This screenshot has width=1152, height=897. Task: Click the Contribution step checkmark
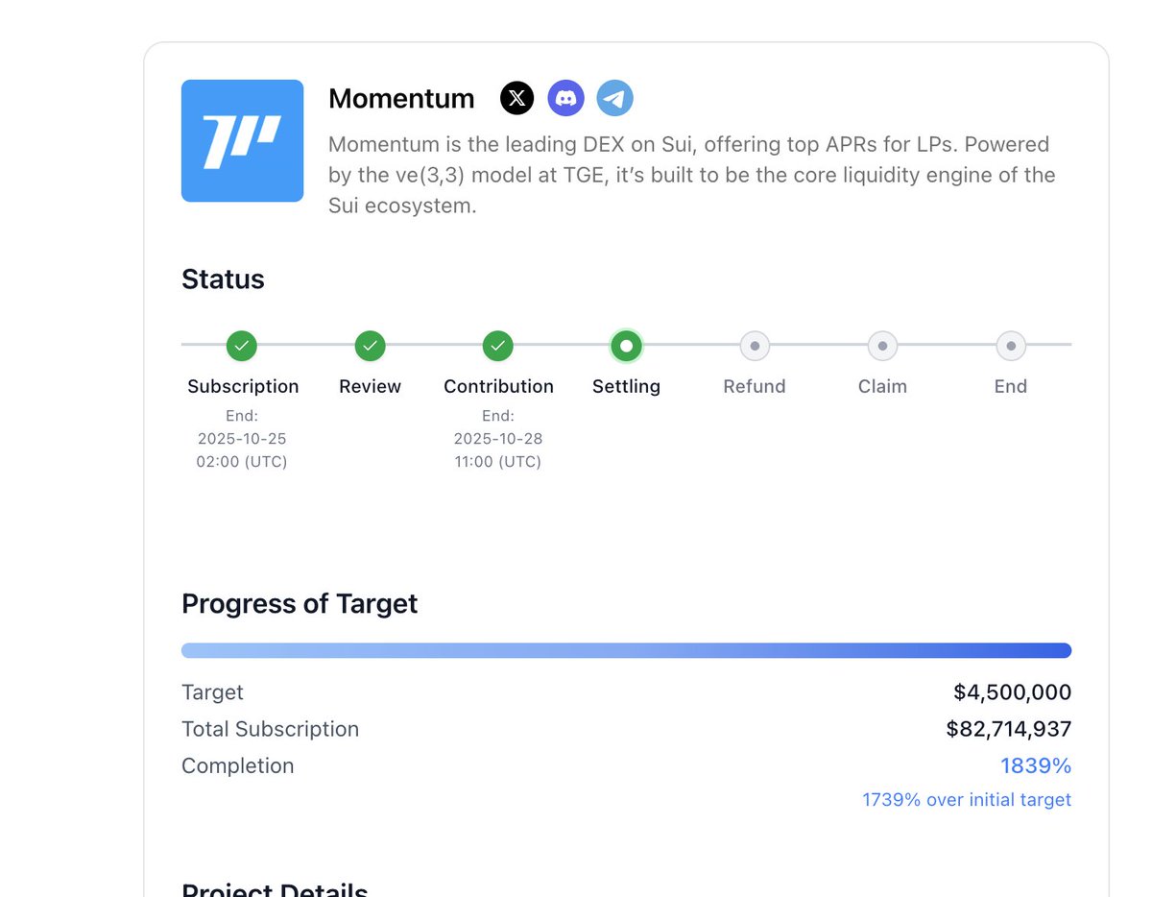[x=498, y=345]
